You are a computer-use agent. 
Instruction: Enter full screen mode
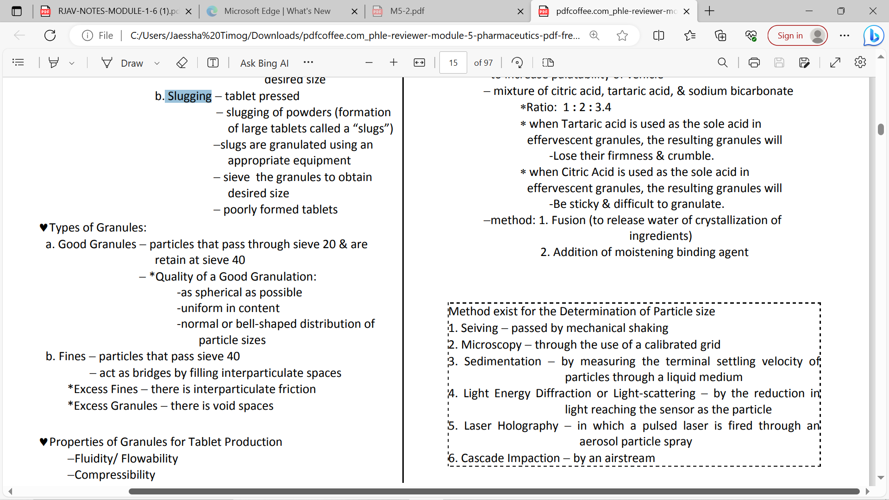pos(835,62)
